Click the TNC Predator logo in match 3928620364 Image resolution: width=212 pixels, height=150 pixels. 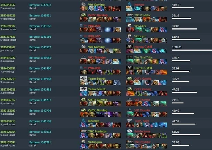tap(83, 131)
